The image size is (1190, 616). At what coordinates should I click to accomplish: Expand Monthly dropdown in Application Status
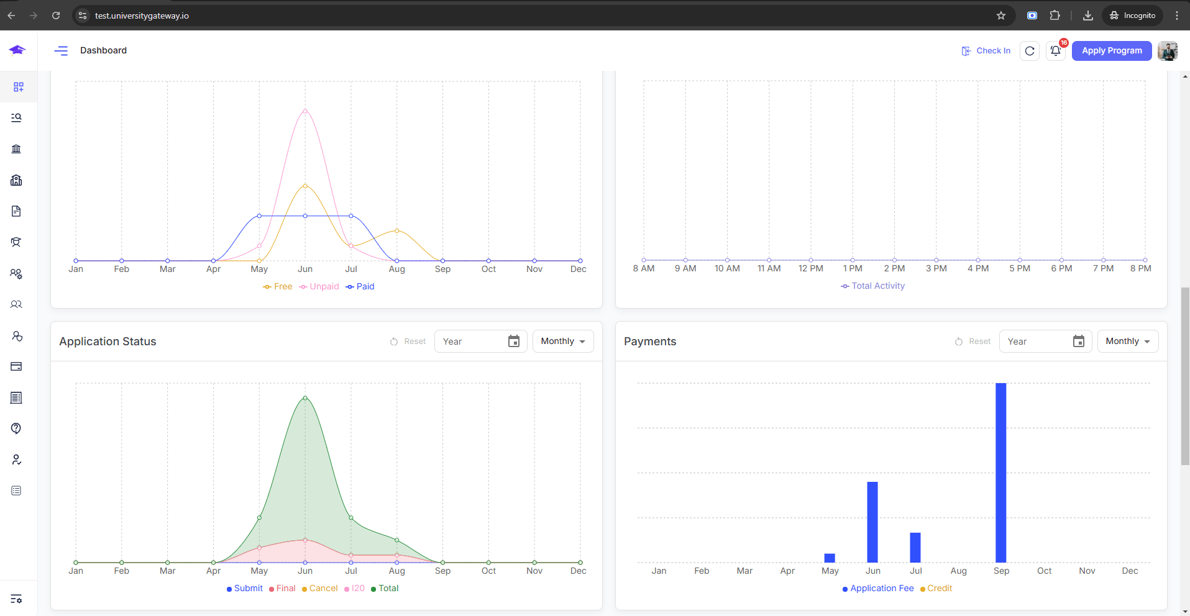(562, 342)
